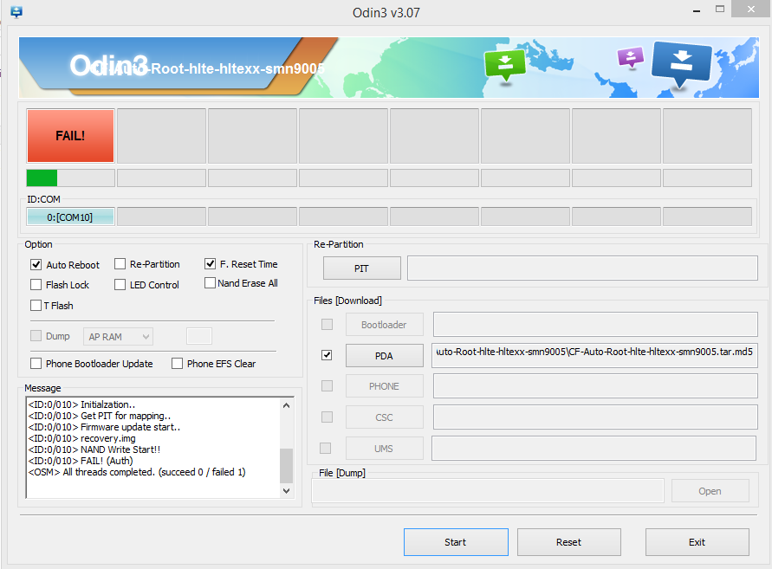Uncheck the PDA file checkbox
Viewport: 772px width, 569px height.
point(327,355)
